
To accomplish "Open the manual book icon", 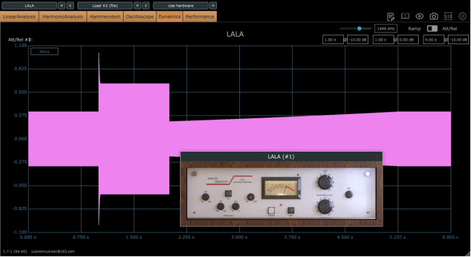I will point(405,16).
